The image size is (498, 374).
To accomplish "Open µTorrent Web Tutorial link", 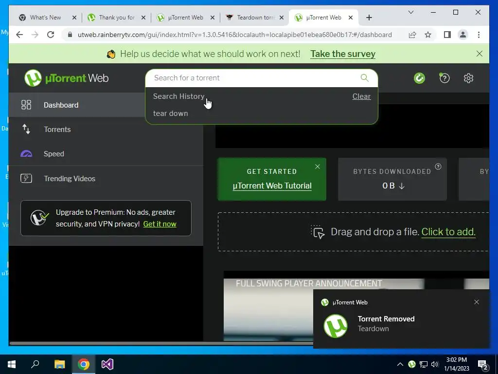I will pyautogui.click(x=272, y=186).
